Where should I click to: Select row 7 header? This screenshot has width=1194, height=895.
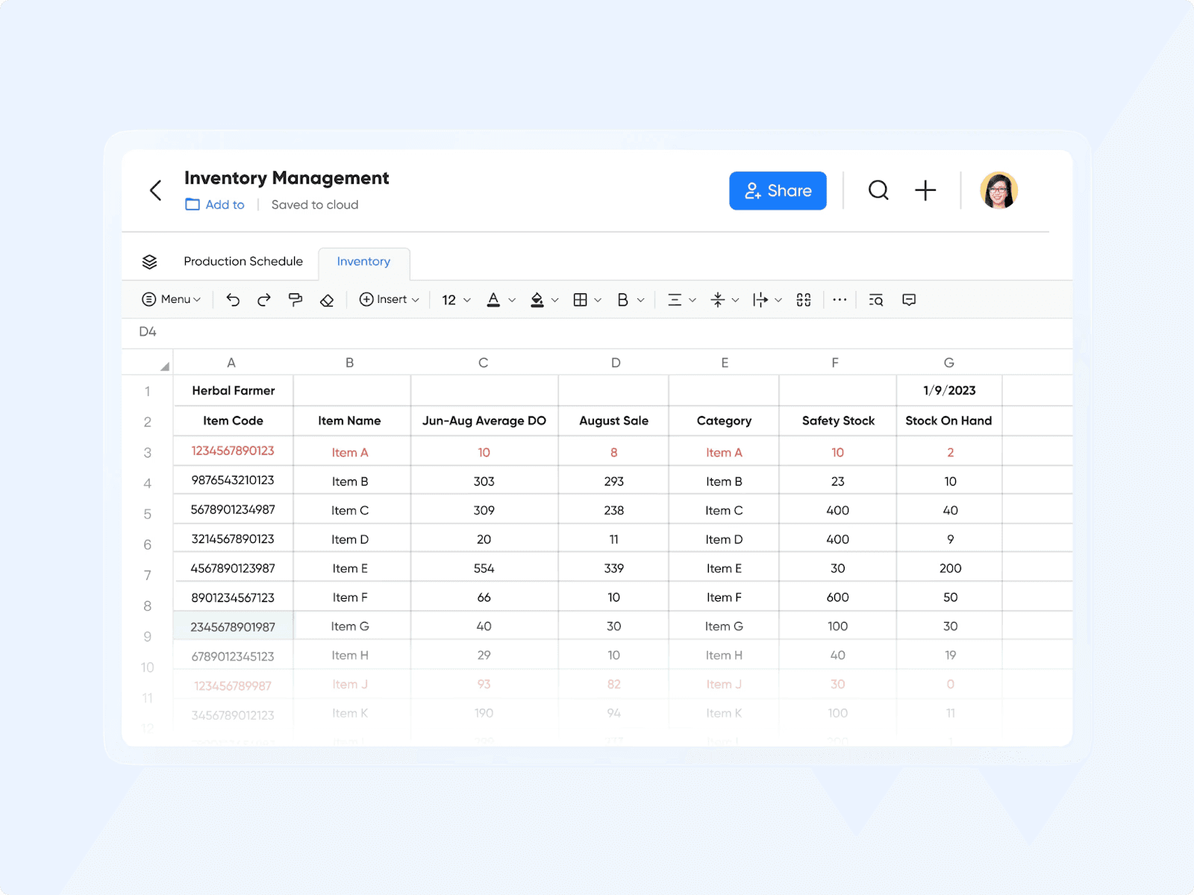pos(148,575)
